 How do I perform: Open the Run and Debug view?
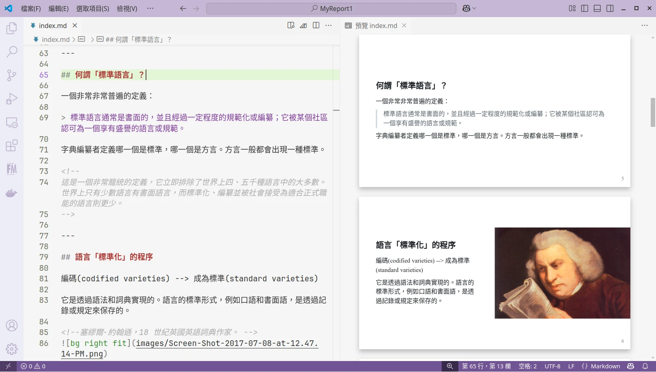click(x=12, y=99)
